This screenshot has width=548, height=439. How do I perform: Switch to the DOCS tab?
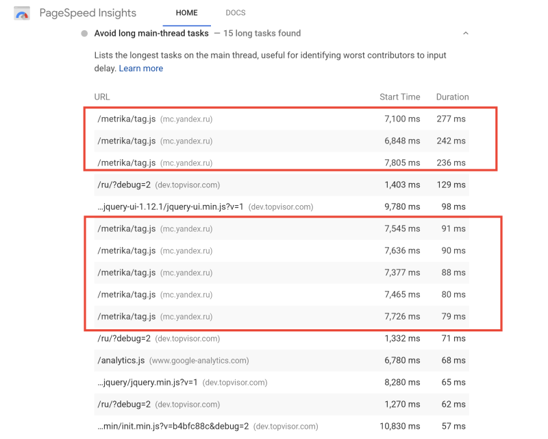click(236, 13)
